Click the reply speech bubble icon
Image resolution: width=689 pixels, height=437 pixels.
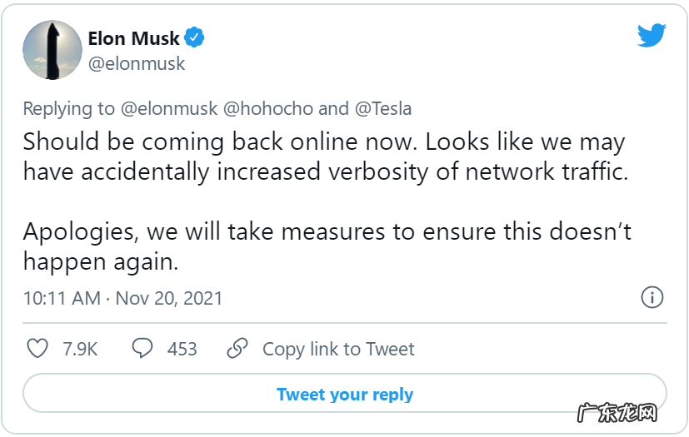[x=142, y=349]
